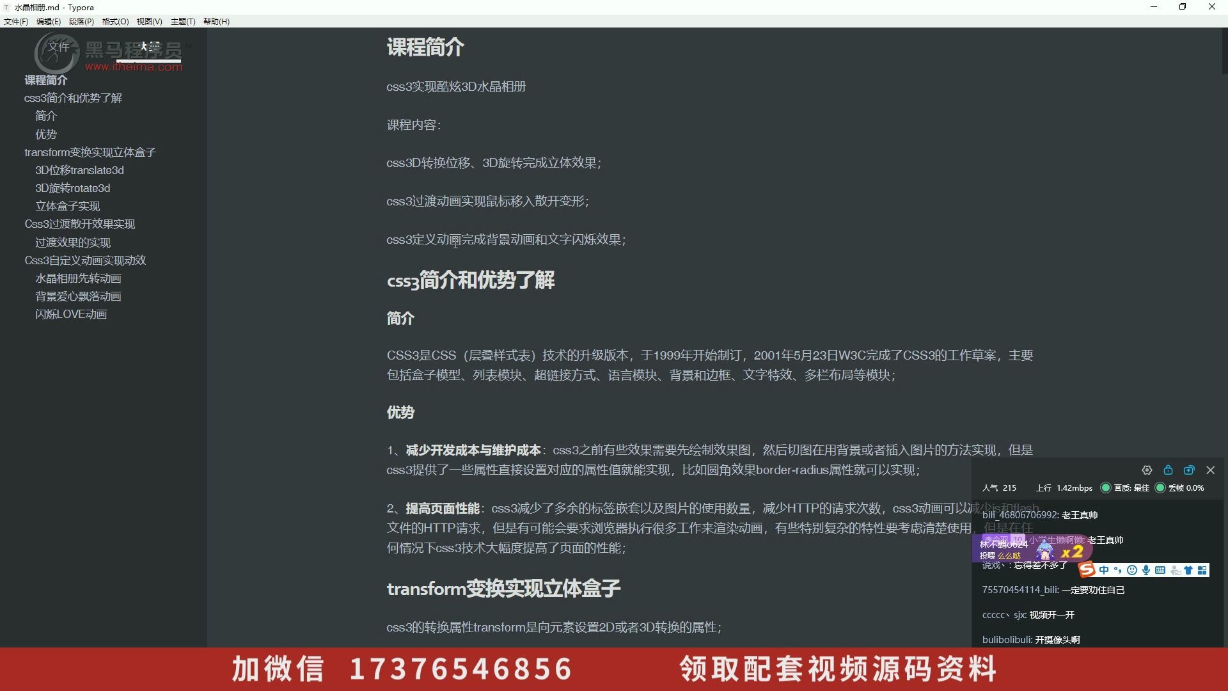
Task: Open the 编辑(E) menu
Action: point(49,21)
